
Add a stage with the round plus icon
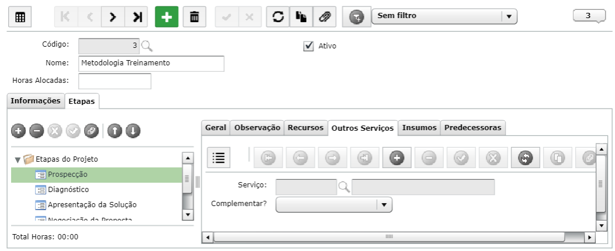[x=19, y=131]
